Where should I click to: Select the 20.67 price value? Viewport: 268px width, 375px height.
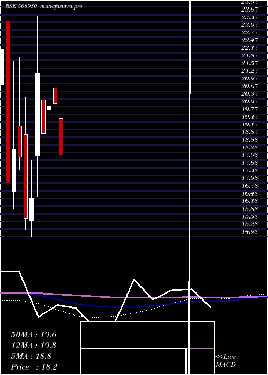tap(250, 86)
